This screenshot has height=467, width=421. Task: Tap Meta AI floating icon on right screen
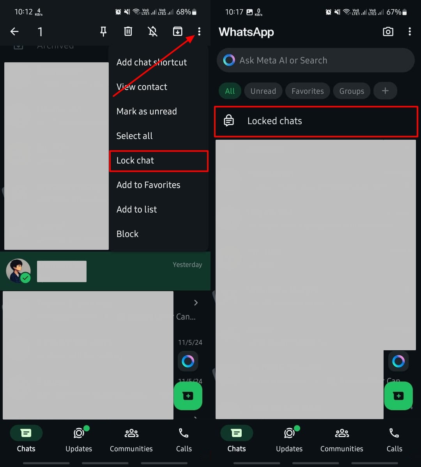tap(398, 362)
